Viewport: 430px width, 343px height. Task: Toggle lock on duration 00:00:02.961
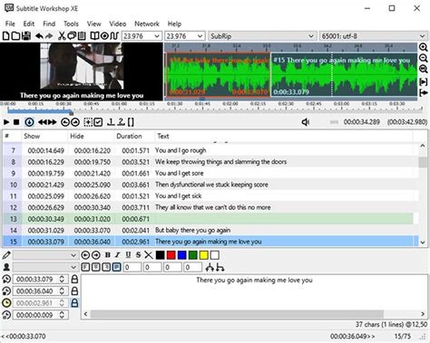coord(74,303)
